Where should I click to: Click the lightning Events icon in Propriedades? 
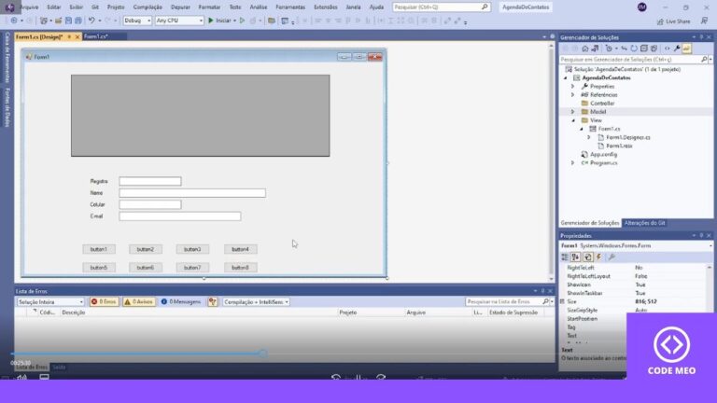tap(599, 257)
